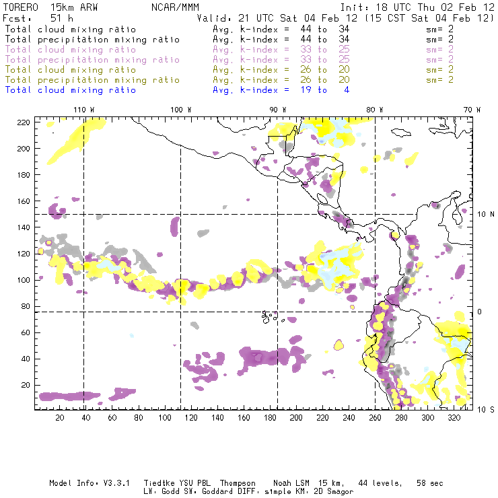Click the '120' tick on bottom axis

pos(191,417)
